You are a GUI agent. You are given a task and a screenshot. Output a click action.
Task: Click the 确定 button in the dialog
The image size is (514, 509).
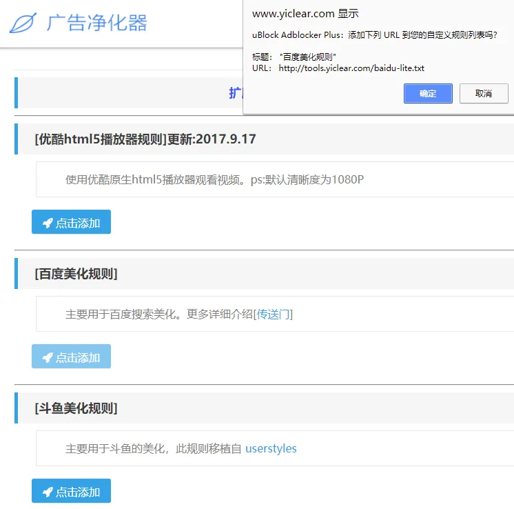coord(428,94)
